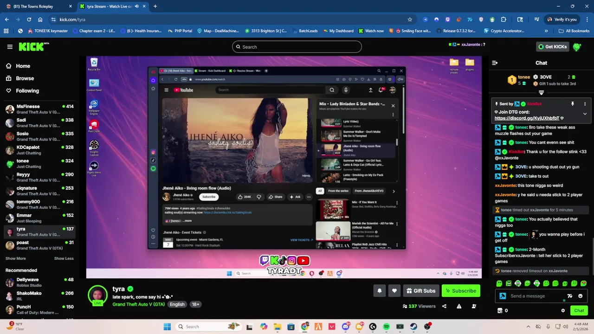
Task: Expand the pinned message chevron
Action: click(585, 114)
